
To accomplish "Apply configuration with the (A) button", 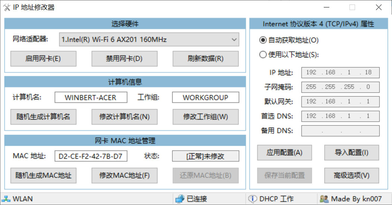I will [x=285, y=152].
